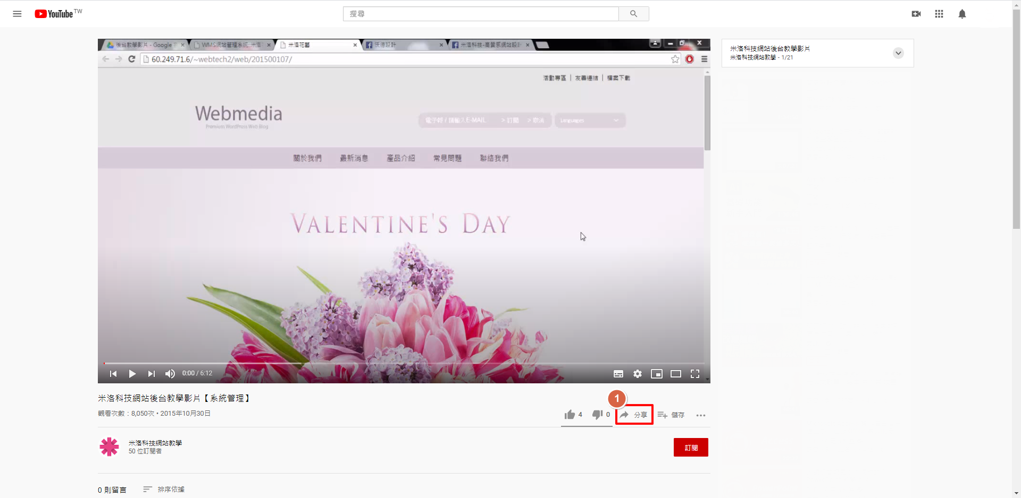The height and width of the screenshot is (498, 1021).
Task: Open the notifications bell
Action: pos(962,14)
